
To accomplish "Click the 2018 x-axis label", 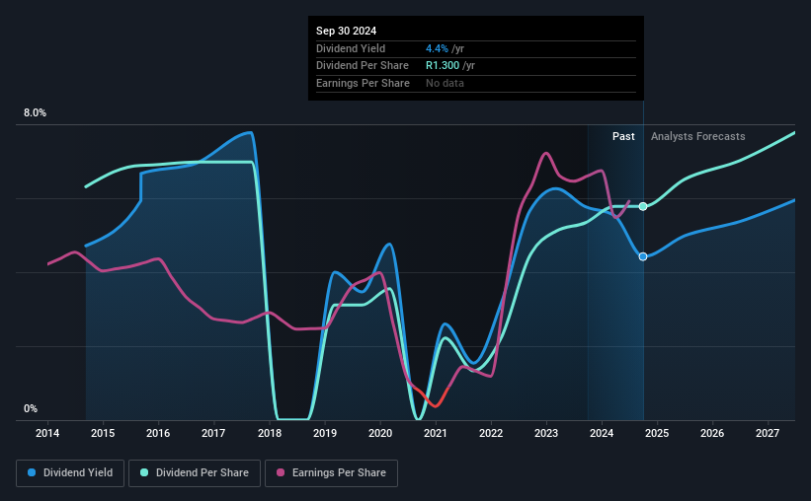I will 270,433.
